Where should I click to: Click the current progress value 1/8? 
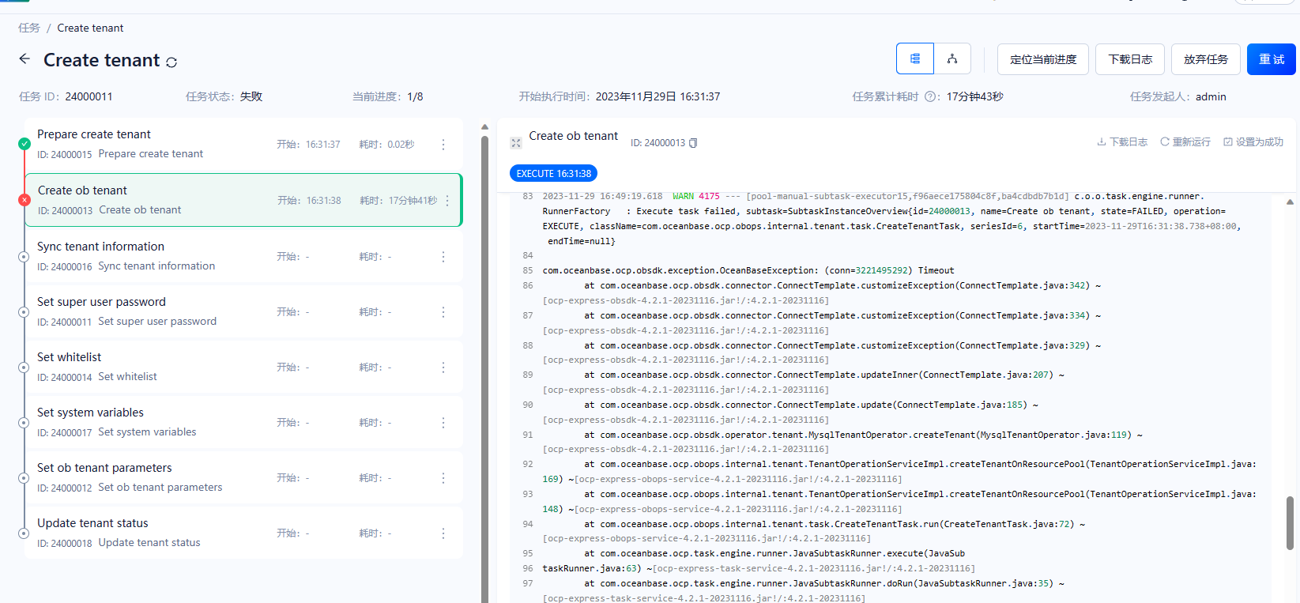coord(415,96)
